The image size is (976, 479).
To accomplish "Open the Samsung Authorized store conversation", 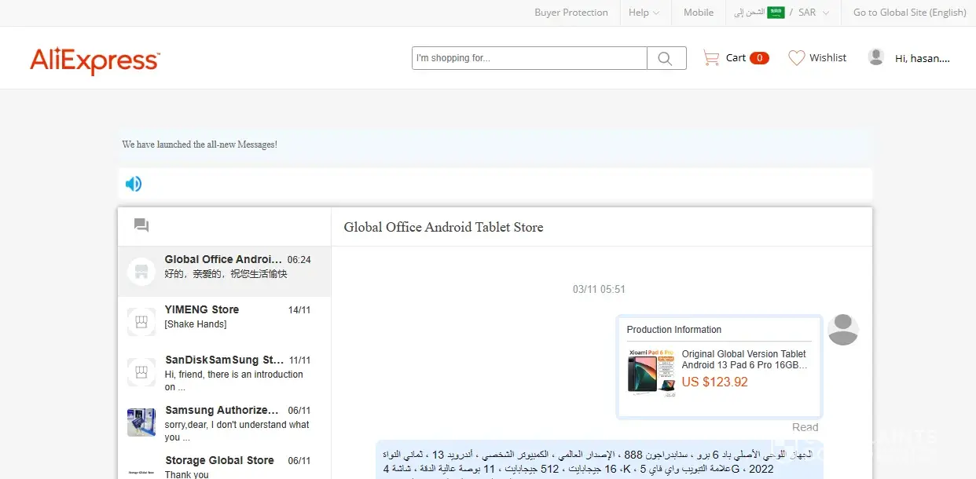I will click(224, 422).
